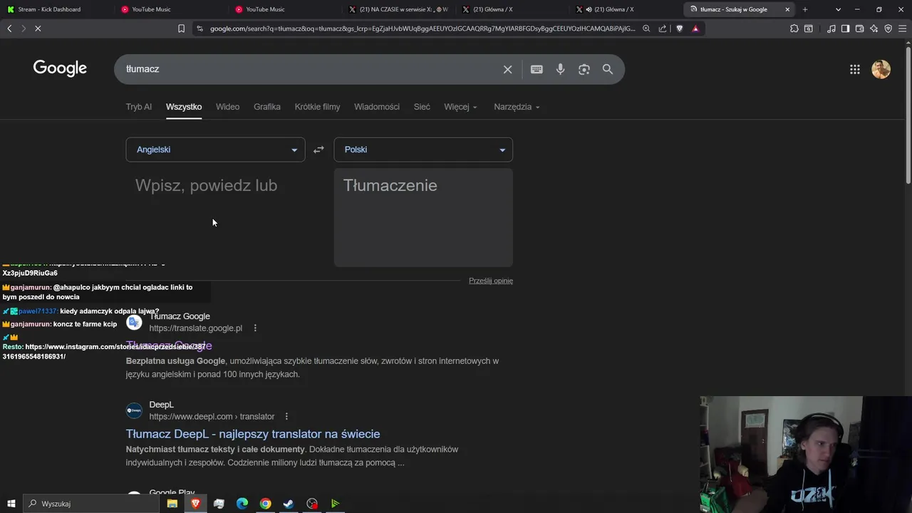Open the tab search chevron
Image resolution: width=912 pixels, height=513 pixels.
(839, 9)
